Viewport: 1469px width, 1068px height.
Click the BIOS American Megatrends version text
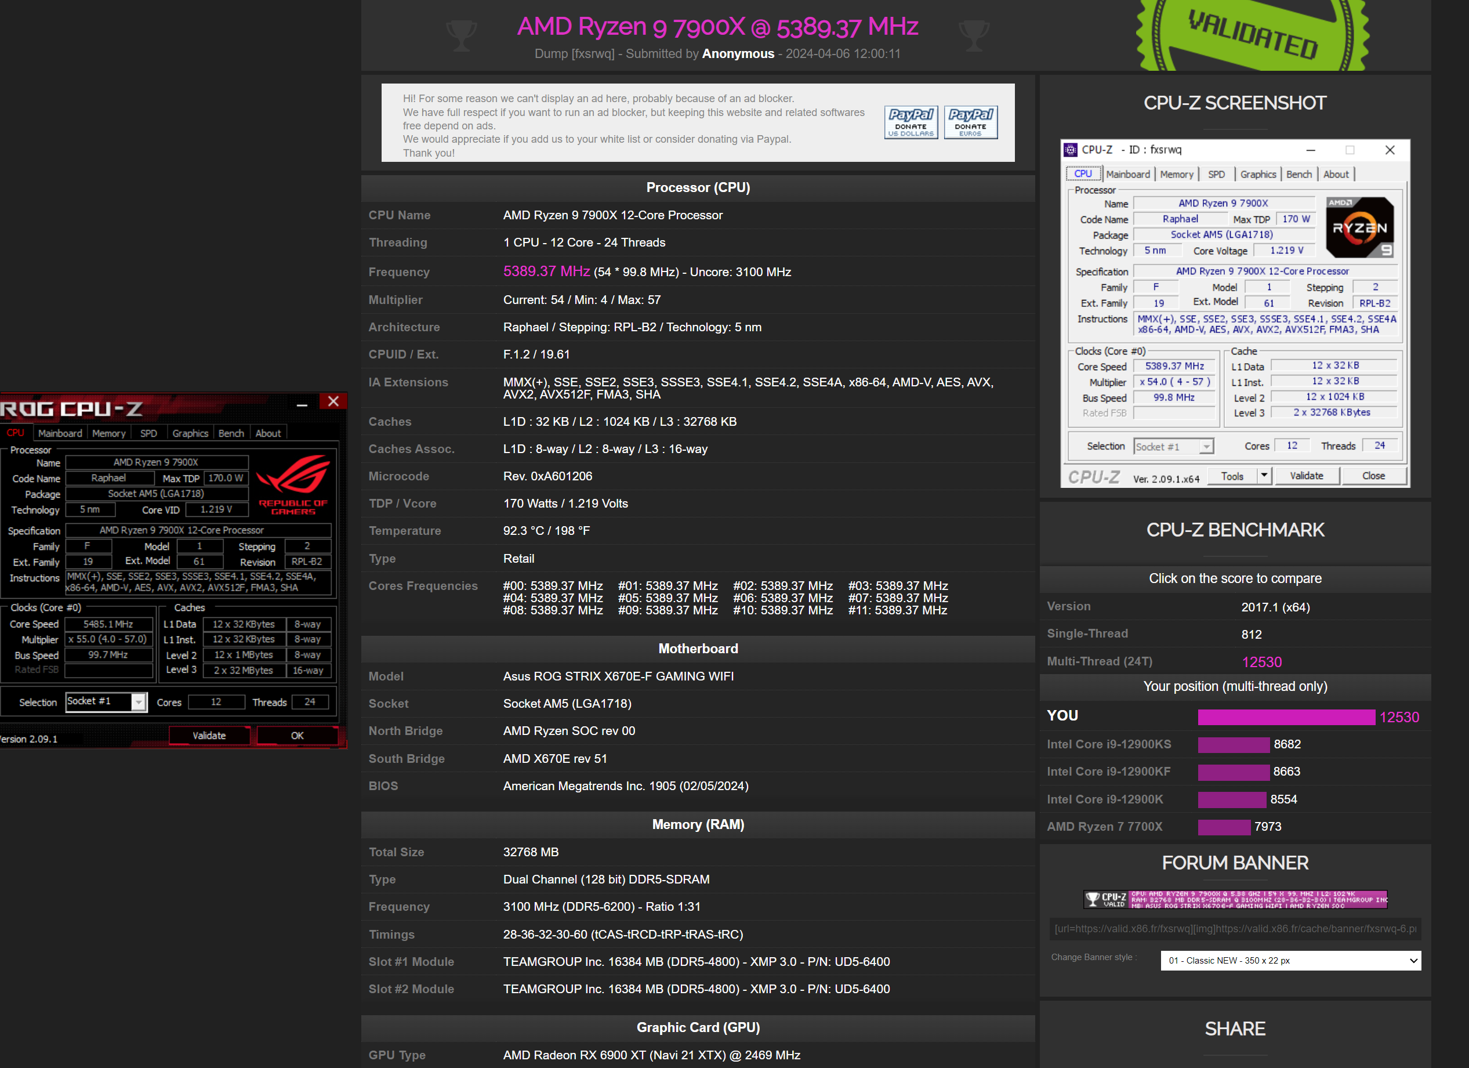pos(626,786)
